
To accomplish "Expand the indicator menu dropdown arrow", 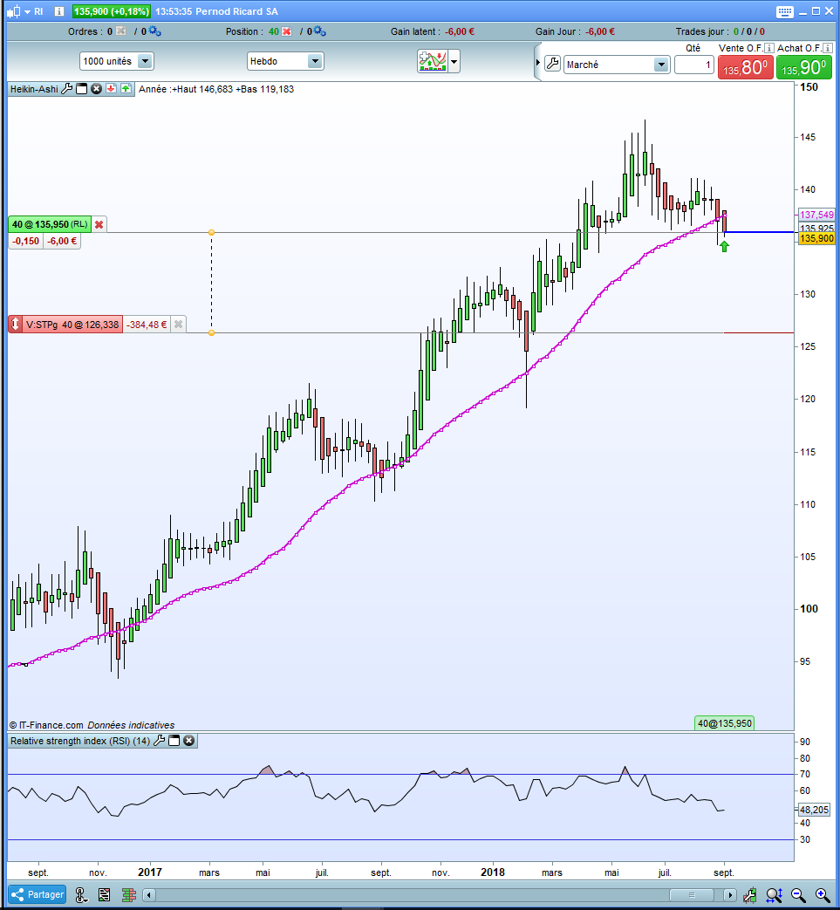I will click(x=454, y=61).
